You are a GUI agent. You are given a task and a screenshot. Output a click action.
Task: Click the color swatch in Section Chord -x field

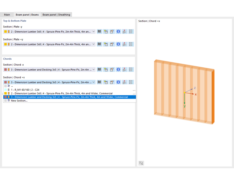pos(6,69)
